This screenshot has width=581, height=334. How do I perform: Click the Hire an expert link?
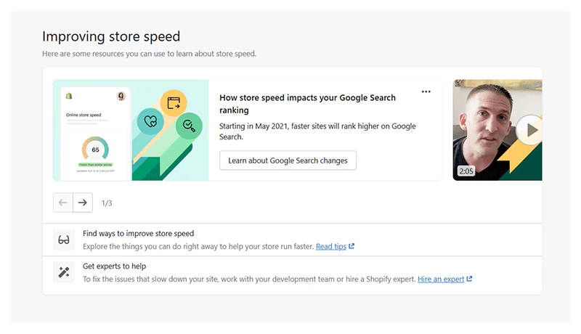tap(441, 279)
